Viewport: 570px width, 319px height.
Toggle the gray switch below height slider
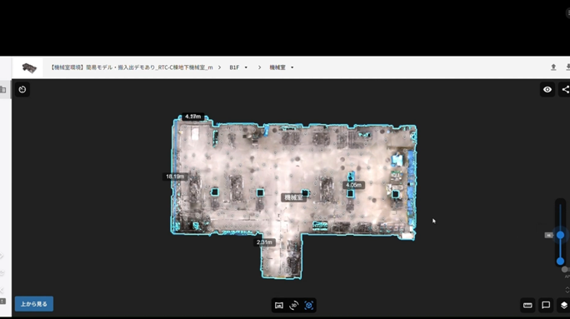pos(565,270)
